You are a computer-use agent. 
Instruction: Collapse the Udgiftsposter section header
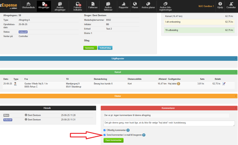click(x=119, y=59)
